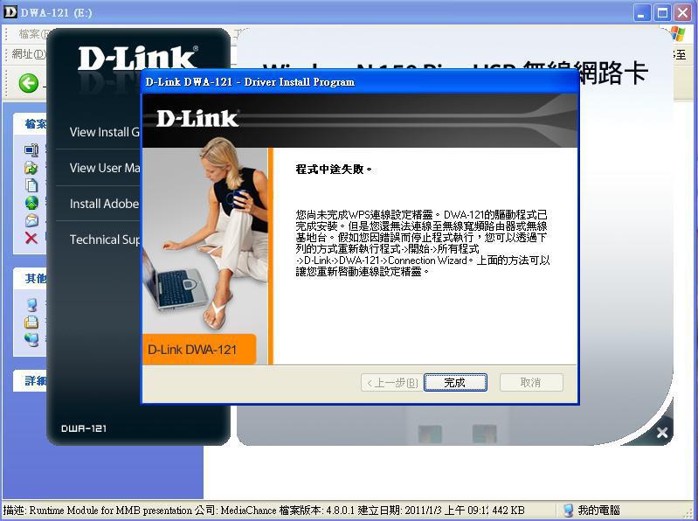Image resolution: width=698 pixels, height=521 pixels.
Task: Click the red X Delete file icon
Action: [31, 238]
